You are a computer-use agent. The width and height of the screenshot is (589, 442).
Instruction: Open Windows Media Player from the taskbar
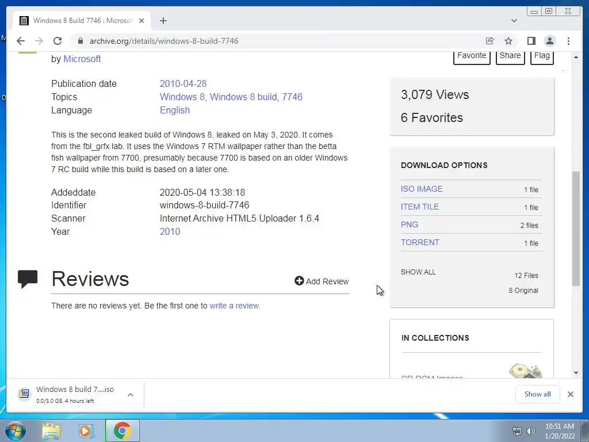point(86,430)
